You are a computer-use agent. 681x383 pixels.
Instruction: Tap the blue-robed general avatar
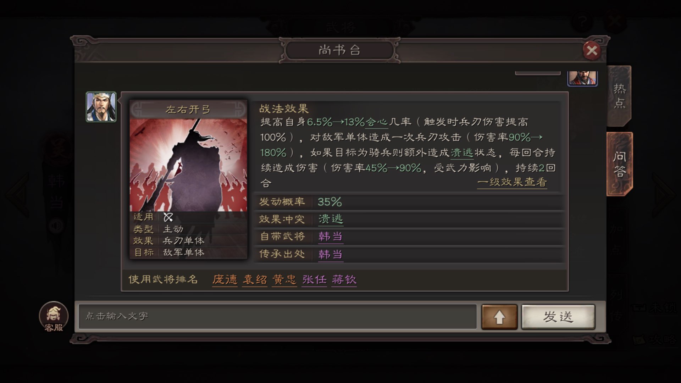[x=101, y=107]
